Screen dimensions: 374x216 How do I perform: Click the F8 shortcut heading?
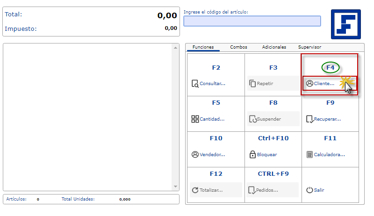tap(273, 103)
